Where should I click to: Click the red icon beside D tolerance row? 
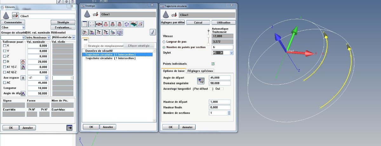23,61
